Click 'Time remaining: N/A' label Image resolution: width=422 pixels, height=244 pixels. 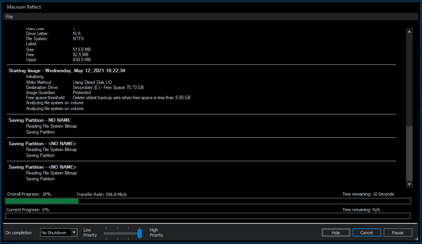click(361, 210)
